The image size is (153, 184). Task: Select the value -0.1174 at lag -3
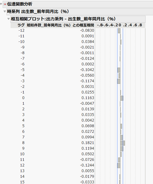coord(87,81)
